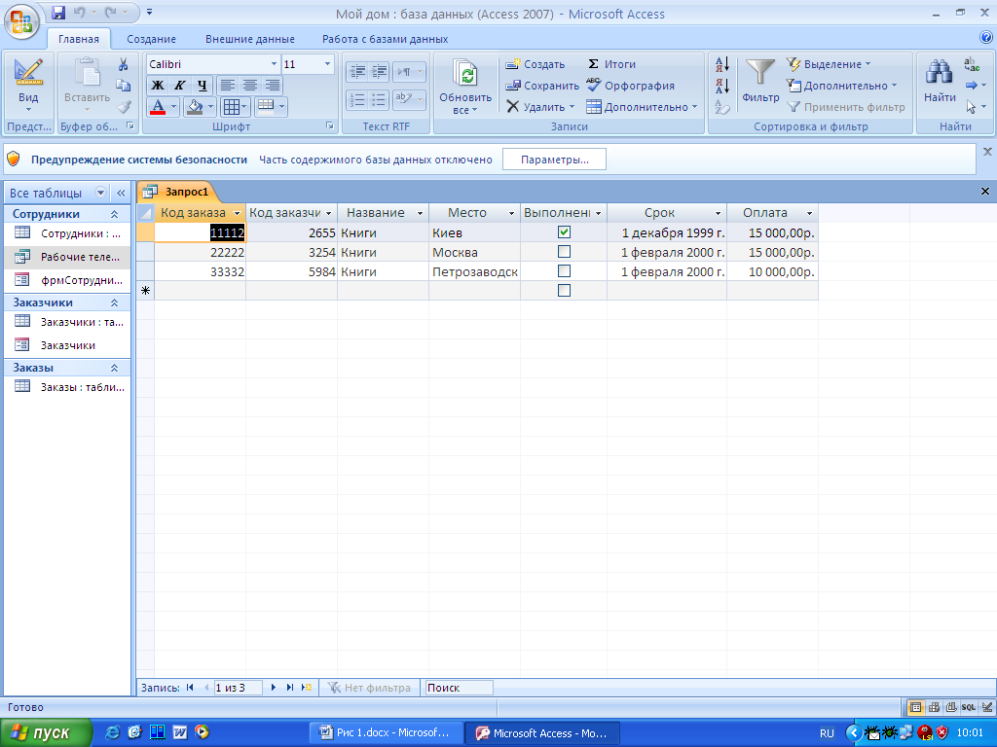Go to next record navigation arrow
The height and width of the screenshot is (747, 997).
click(x=274, y=688)
